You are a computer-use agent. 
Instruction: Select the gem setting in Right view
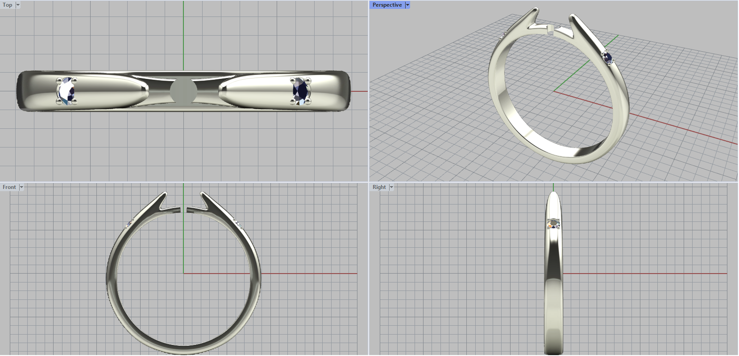pos(553,224)
